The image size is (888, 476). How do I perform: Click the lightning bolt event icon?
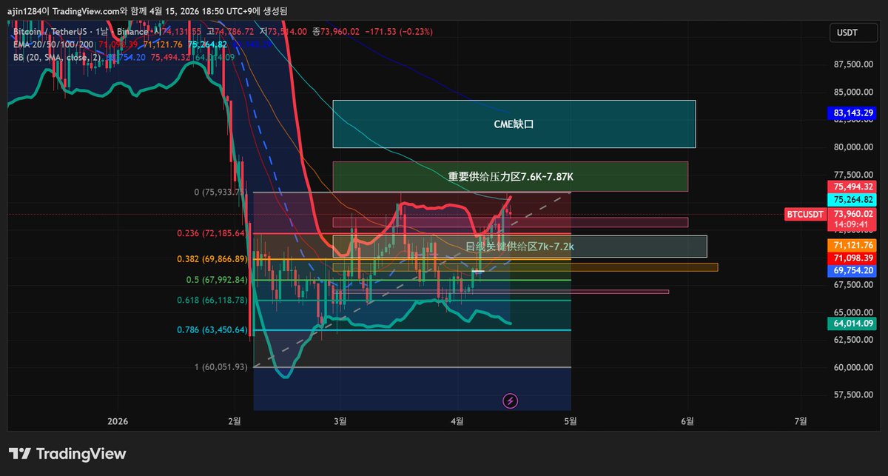pyautogui.click(x=510, y=400)
